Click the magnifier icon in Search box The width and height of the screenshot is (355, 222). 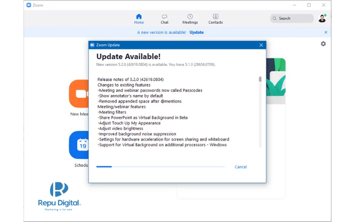coord(274,18)
